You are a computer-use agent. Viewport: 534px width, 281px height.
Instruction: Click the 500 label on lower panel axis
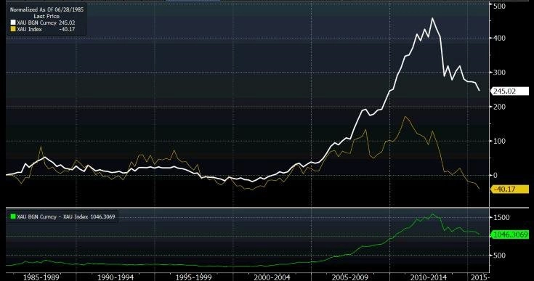point(499,256)
